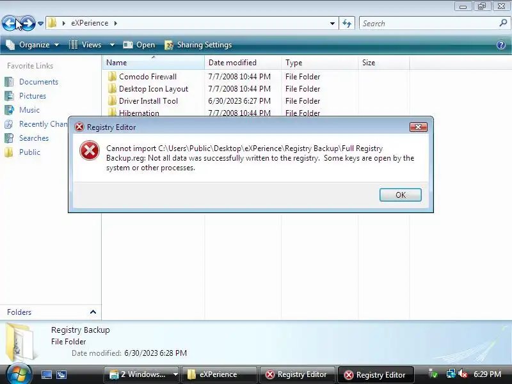Screen dimensions: 512x384
Task: Open Sharing Settings from toolbar
Action: click(x=198, y=45)
